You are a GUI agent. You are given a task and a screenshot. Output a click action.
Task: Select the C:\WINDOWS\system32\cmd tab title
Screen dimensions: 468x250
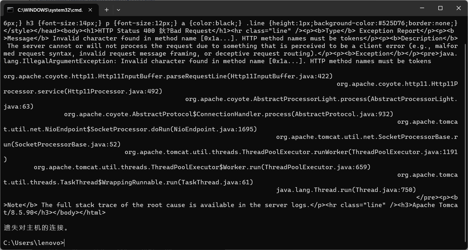50,10
